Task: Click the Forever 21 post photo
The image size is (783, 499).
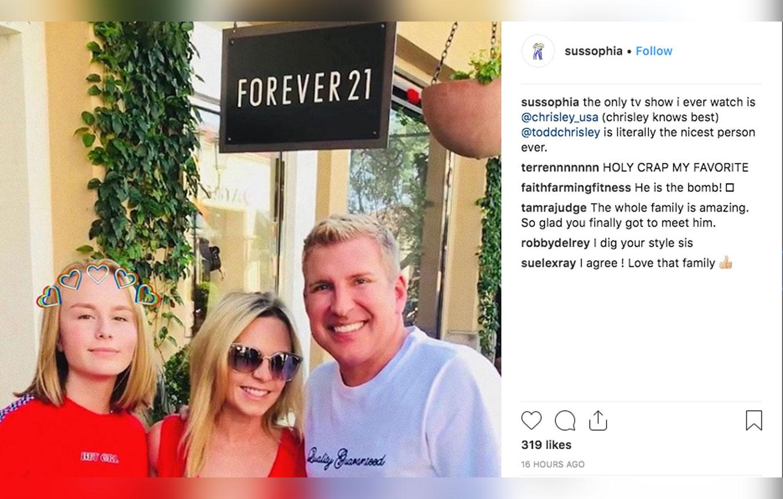Action: [250, 249]
